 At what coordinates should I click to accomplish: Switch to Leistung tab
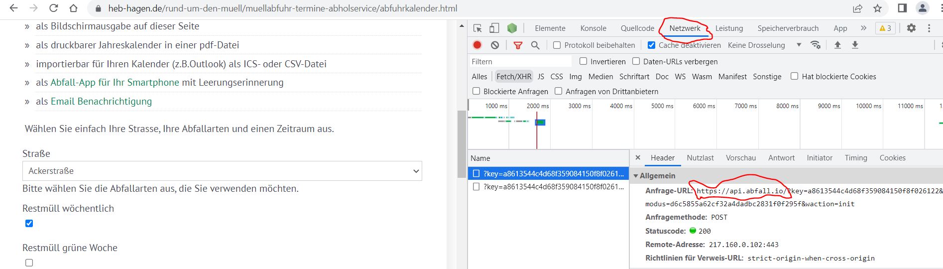(x=729, y=28)
